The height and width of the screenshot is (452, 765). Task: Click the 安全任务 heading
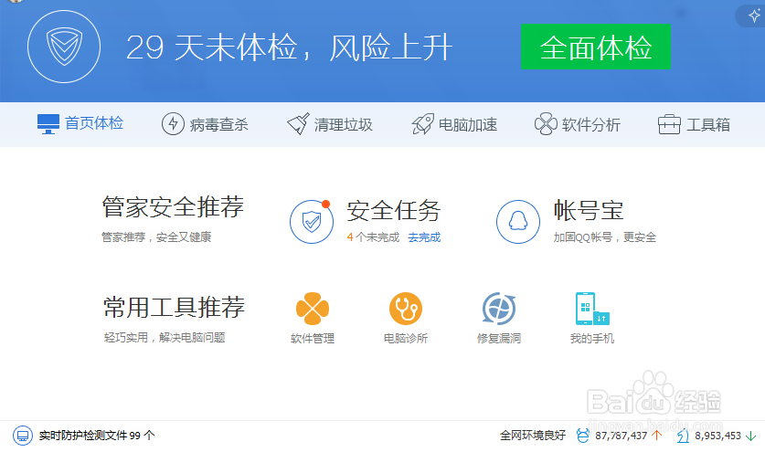coord(394,211)
